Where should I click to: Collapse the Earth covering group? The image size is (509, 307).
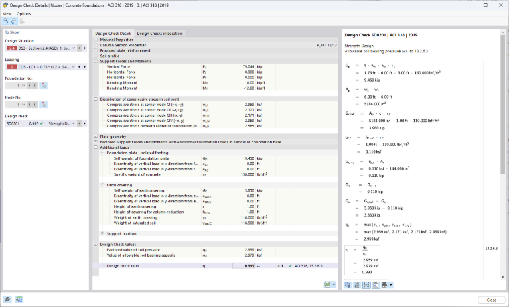click(x=102, y=185)
